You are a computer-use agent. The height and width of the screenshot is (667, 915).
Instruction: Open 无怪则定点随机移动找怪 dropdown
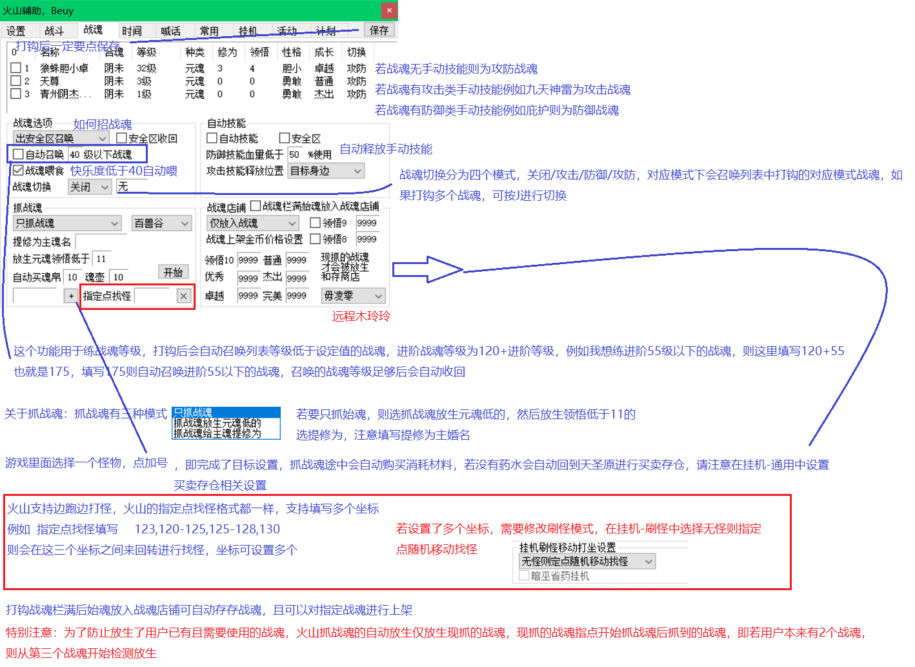click(587, 561)
